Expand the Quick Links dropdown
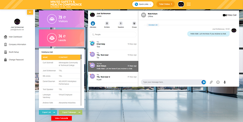243x122 pixels. pyautogui.click(x=143, y=4)
